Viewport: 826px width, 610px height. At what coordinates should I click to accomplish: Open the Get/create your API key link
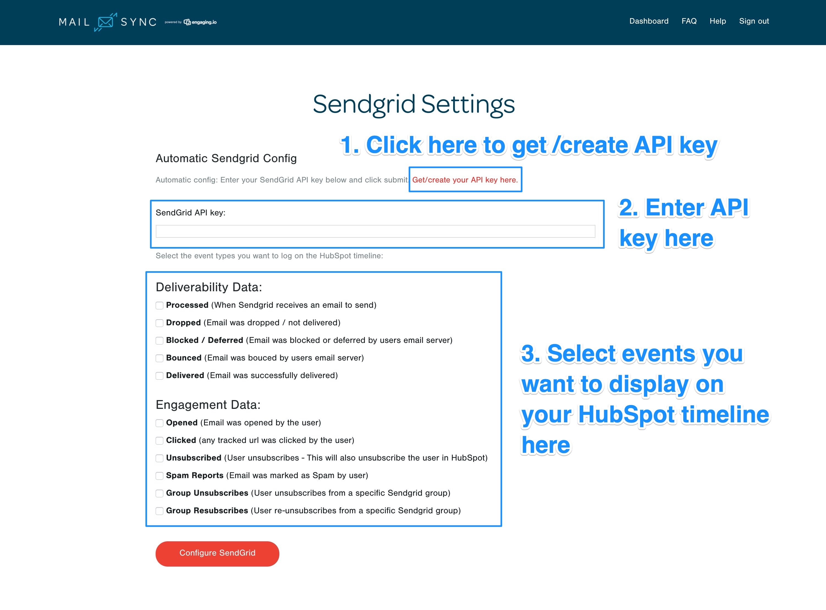pos(465,180)
